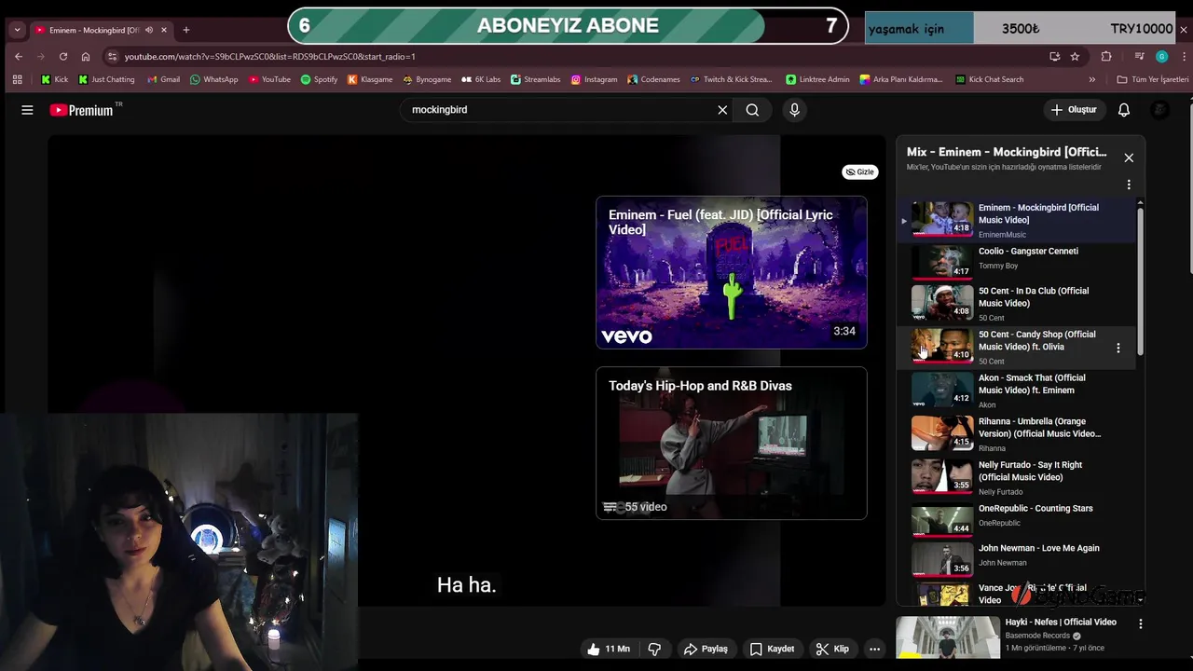
Task: Open Instagram bookmark
Action: pyautogui.click(x=594, y=79)
